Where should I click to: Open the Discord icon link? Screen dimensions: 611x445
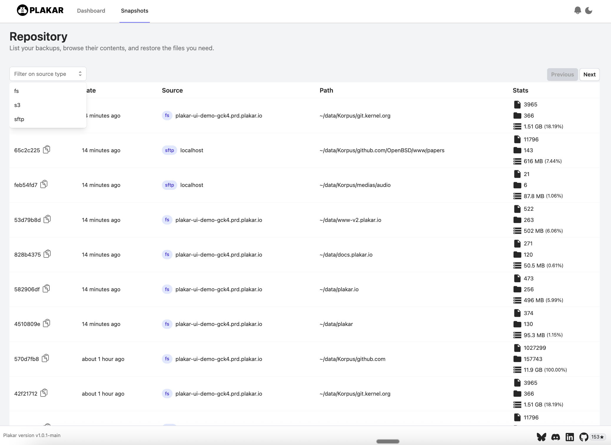(x=555, y=437)
